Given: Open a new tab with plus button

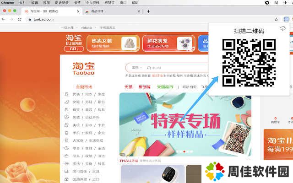Looking at the screenshot, I should pos(148,11).
